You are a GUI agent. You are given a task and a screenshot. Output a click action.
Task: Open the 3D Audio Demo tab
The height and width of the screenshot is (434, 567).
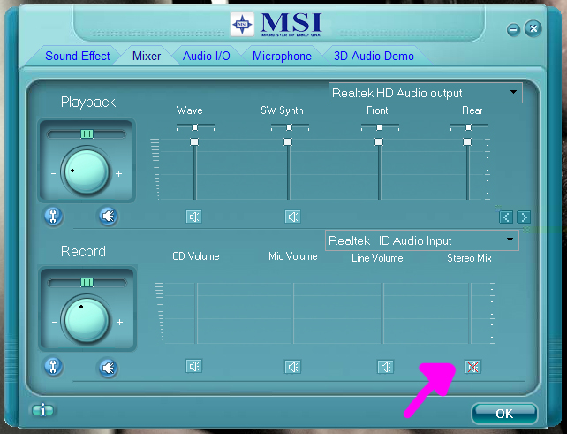pos(374,56)
